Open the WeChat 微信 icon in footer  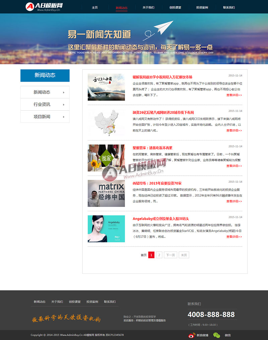(216, 335)
